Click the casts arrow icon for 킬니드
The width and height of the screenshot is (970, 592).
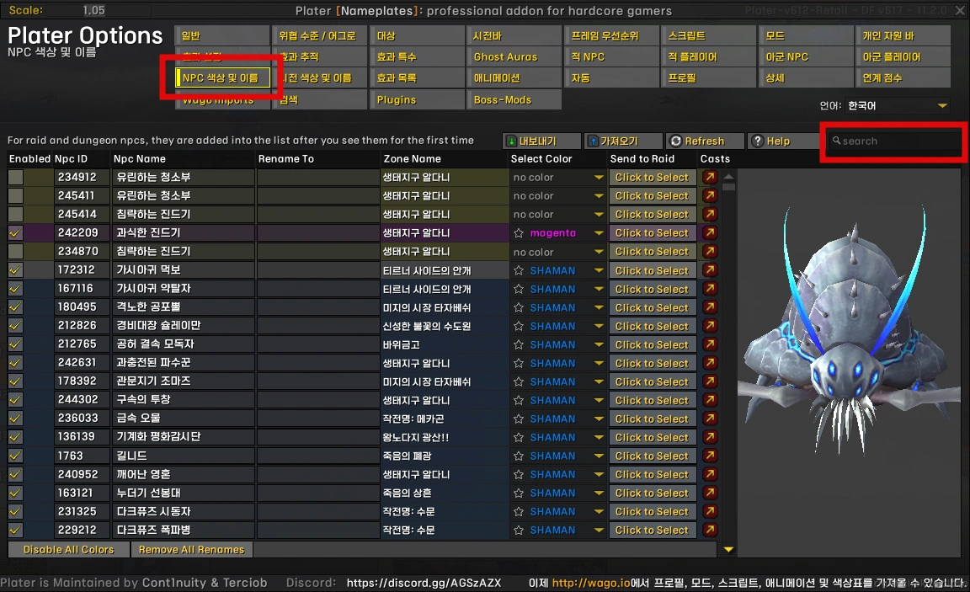710,456
